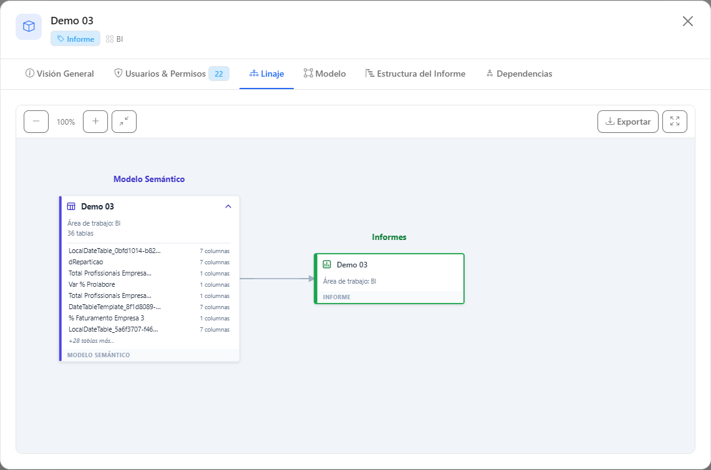Switch to the Visión General tab

click(60, 74)
